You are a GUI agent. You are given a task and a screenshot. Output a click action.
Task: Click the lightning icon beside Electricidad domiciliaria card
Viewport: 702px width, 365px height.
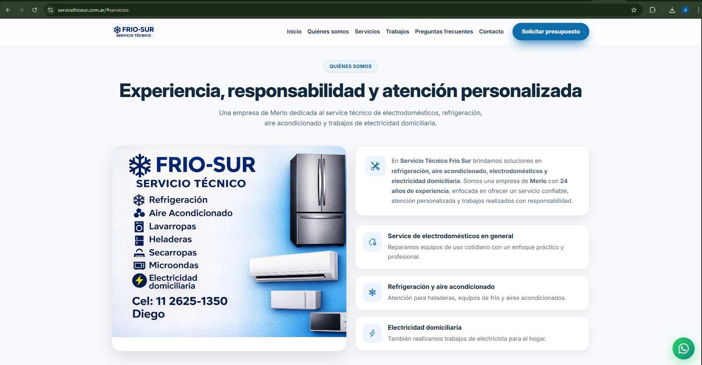[x=373, y=333]
